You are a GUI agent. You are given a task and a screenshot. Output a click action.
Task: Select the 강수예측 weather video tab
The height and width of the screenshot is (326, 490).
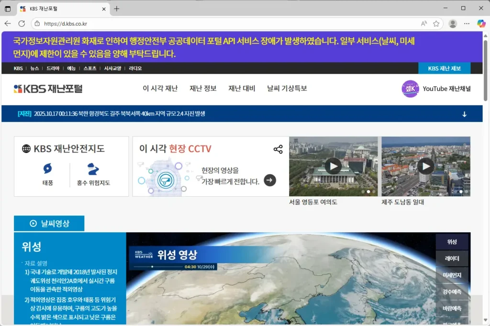452,292
